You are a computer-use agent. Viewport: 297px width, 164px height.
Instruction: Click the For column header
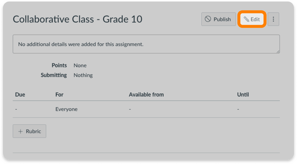[59, 95]
